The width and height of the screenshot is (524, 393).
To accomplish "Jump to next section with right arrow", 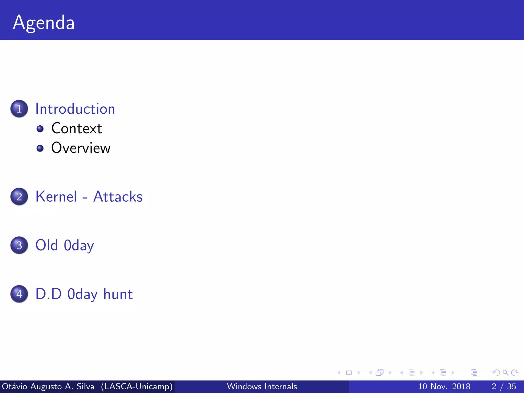I will click(453, 373).
